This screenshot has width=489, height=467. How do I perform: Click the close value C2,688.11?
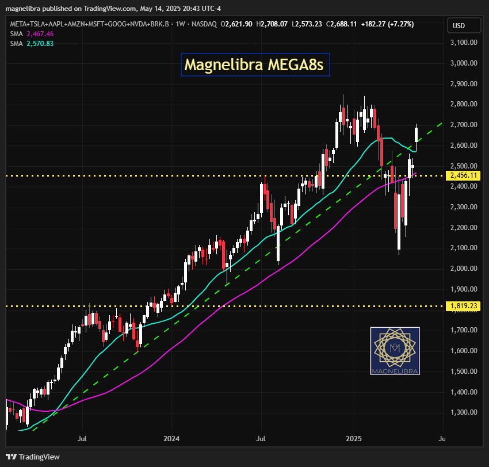click(x=341, y=24)
